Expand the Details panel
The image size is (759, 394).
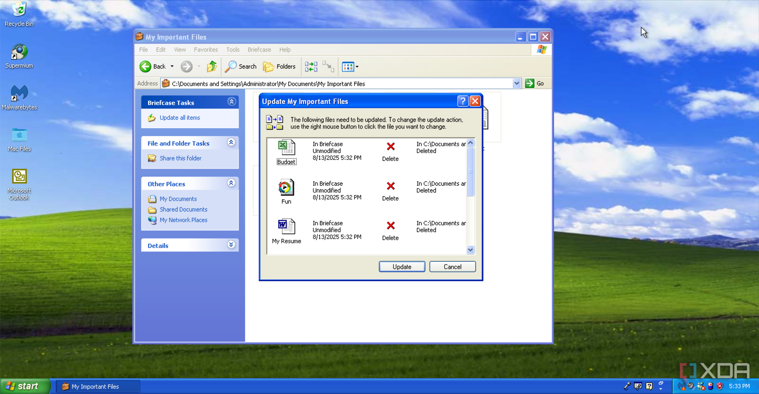[231, 245]
